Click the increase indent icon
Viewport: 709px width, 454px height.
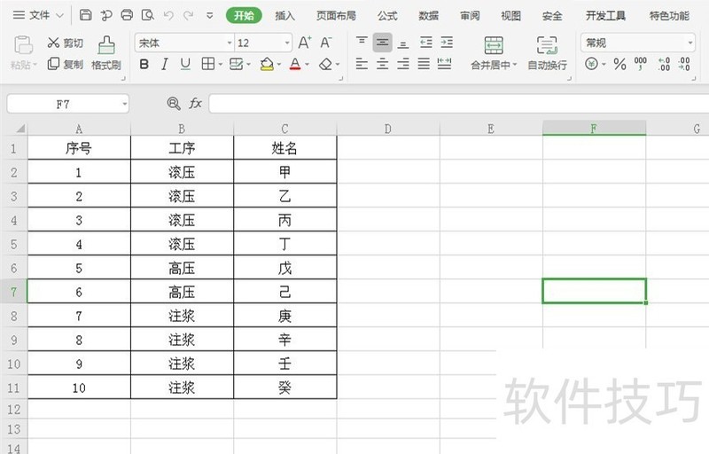click(447, 43)
